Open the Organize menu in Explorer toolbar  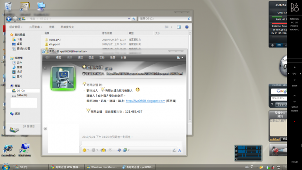coord(16,27)
